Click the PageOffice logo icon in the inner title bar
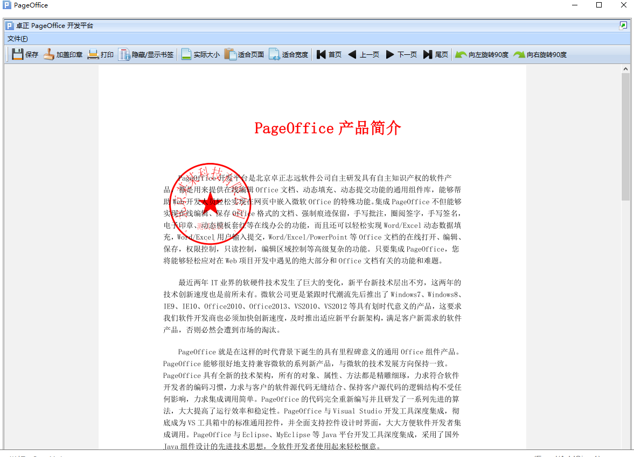 pos(9,26)
